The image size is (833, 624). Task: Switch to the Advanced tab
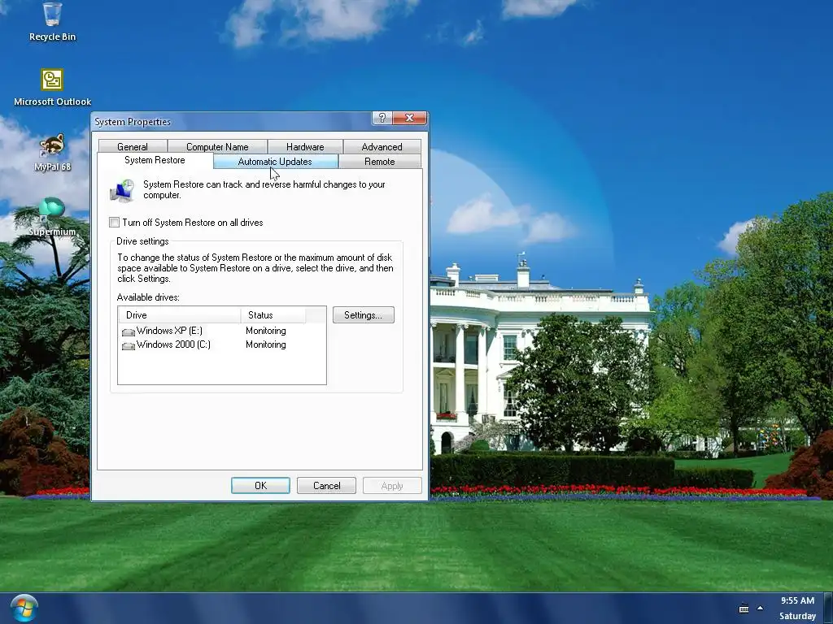click(x=382, y=146)
